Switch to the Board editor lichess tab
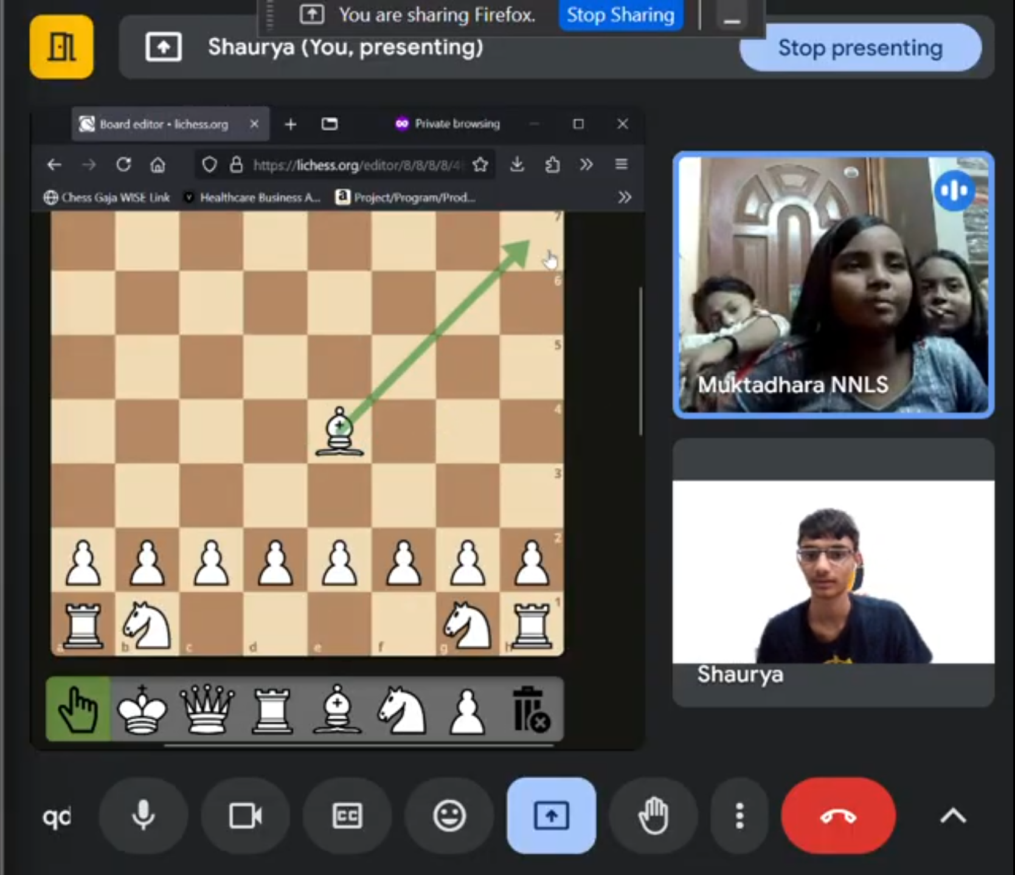The height and width of the screenshot is (875, 1015). (163, 124)
